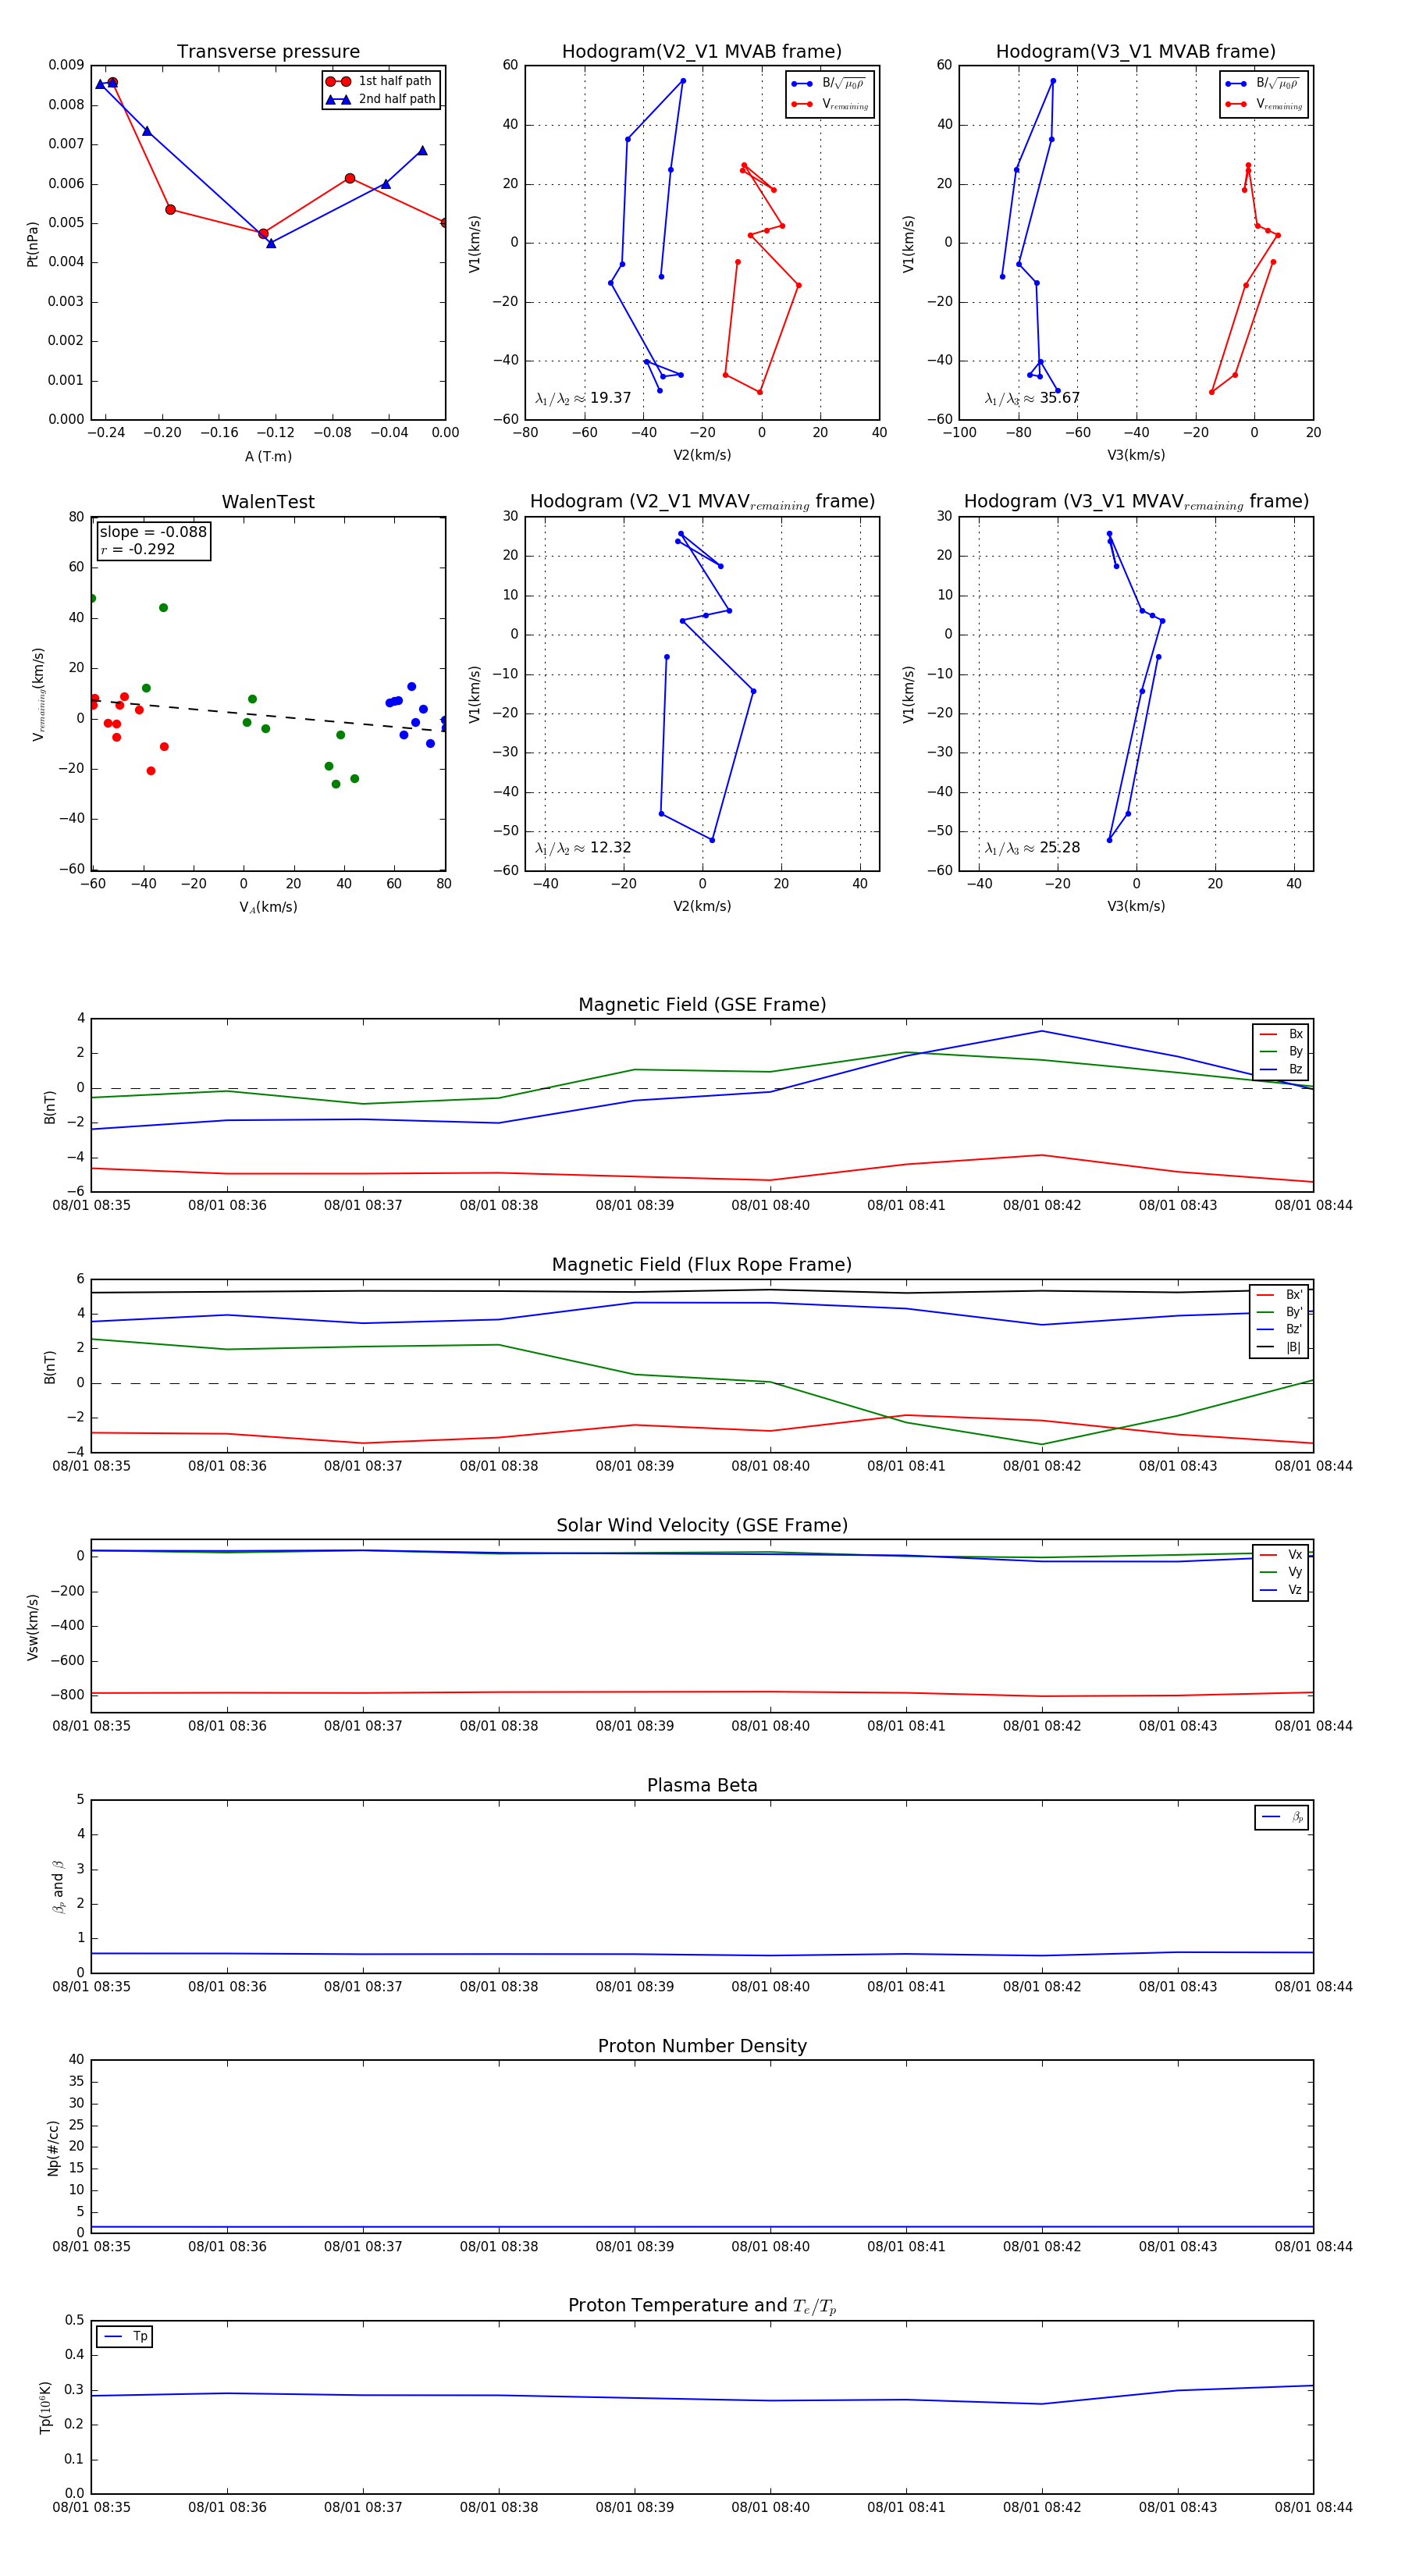Click the 'Vx' legend entry in velocity panel
This screenshot has height=2576, width=1405.
click(1281, 1555)
